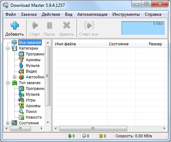Click the Программы icon under Топ закачек
This screenshot has width=171, height=142.
point(21,88)
